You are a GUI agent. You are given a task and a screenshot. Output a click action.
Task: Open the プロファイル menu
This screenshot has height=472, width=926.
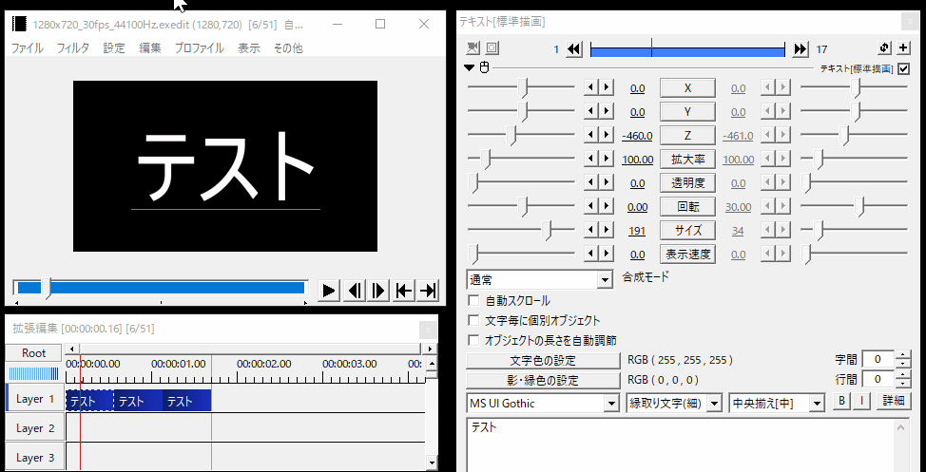click(199, 48)
